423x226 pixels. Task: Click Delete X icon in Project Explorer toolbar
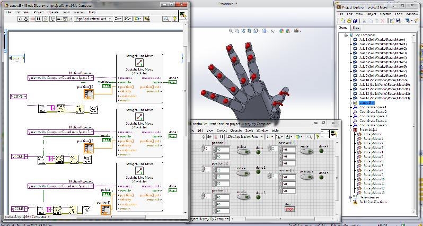click(382, 21)
